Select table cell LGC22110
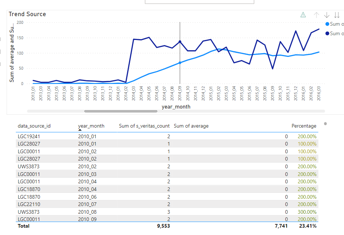The height and width of the screenshot is (235, 344). pyautogui.click(x=29, y=204)
